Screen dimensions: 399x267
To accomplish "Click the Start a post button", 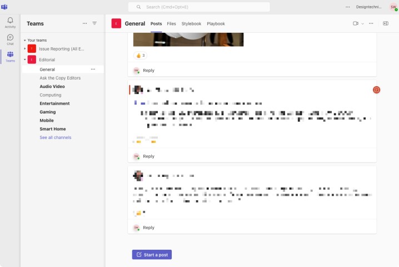I will coord(152,255).
